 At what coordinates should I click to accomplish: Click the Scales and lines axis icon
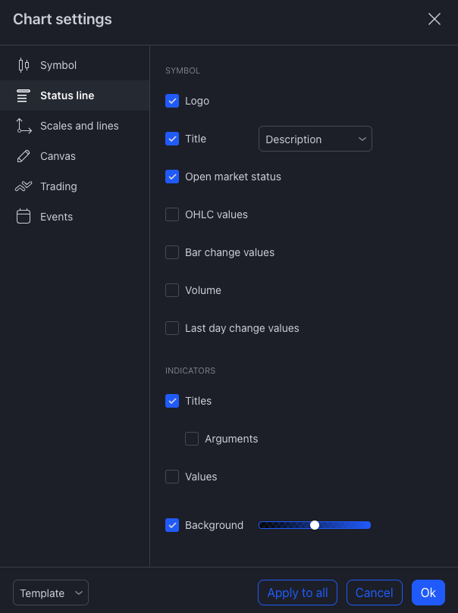click(24, 126)
